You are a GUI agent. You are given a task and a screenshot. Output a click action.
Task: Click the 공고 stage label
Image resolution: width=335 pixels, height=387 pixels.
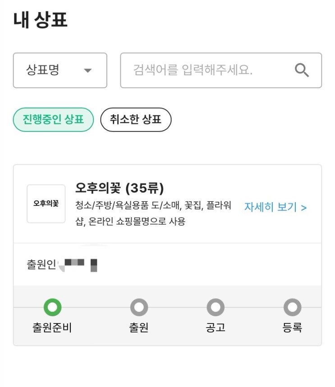point(216,328)
